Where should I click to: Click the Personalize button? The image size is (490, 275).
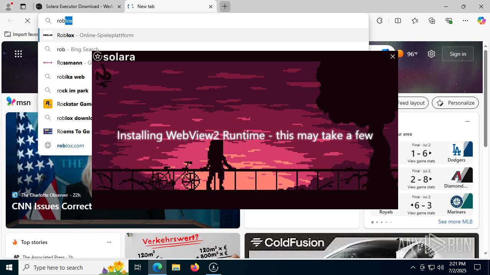[455, 103]
